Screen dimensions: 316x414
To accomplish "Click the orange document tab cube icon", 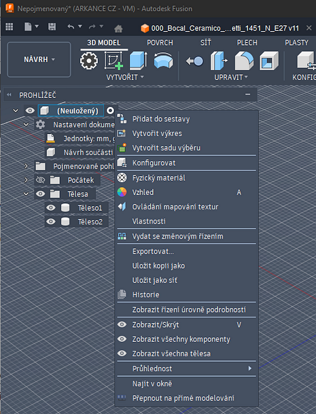I will pyautogui.click(x=145, y=29).
